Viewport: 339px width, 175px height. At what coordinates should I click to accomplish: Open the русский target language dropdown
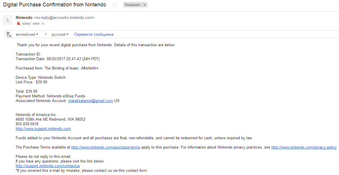[60, 34]
